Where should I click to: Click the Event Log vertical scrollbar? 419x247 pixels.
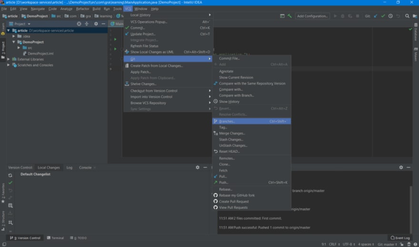coord(411,209)
